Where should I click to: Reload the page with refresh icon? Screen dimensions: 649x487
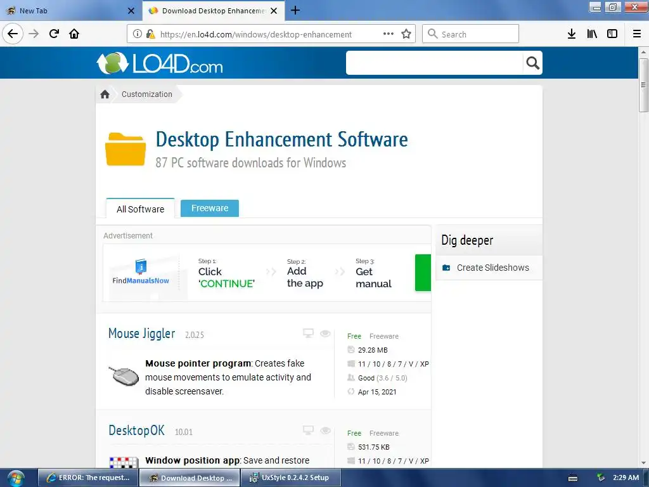(54, 34)
